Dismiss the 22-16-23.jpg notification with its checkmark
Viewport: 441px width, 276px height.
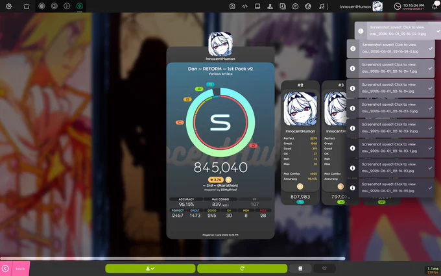431,168
